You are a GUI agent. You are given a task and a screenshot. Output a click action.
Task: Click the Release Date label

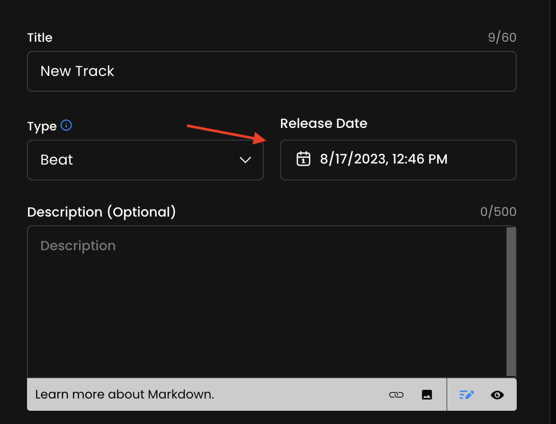pyautogui.click(x=323, y=123)
